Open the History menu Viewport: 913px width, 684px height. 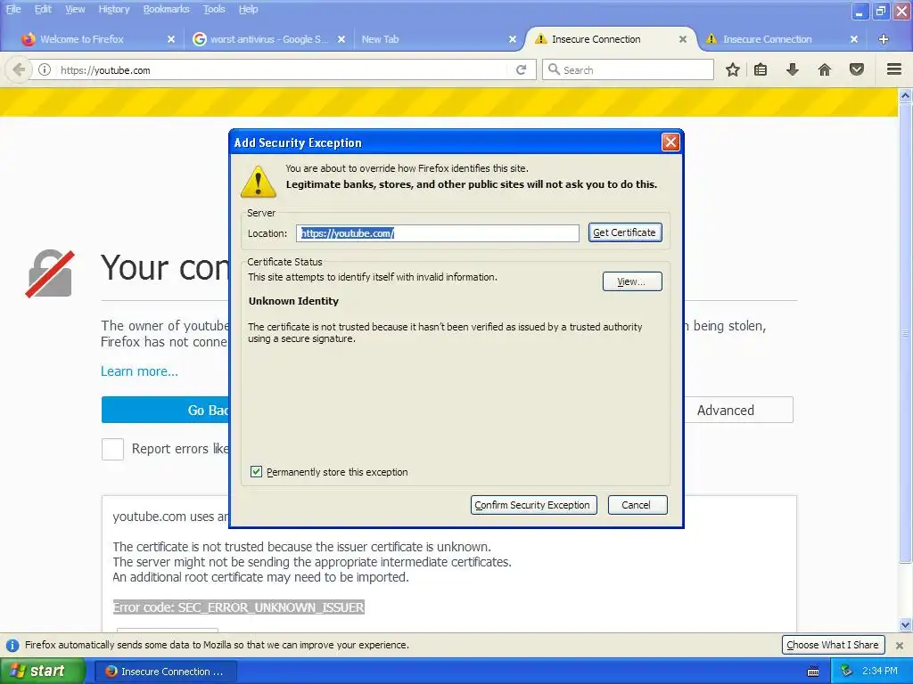[x=113, y=9]
